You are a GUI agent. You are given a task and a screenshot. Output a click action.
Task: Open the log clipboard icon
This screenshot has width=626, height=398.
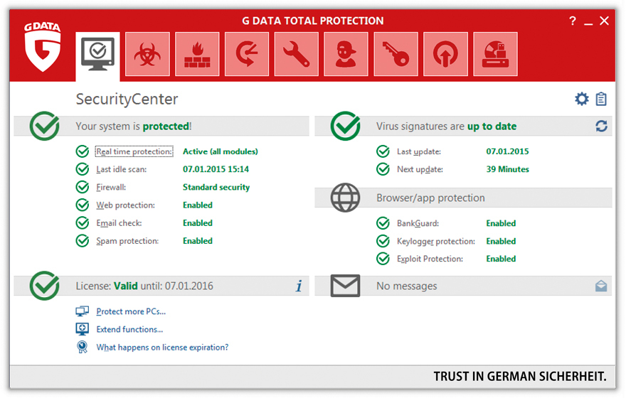coord(601,99)
